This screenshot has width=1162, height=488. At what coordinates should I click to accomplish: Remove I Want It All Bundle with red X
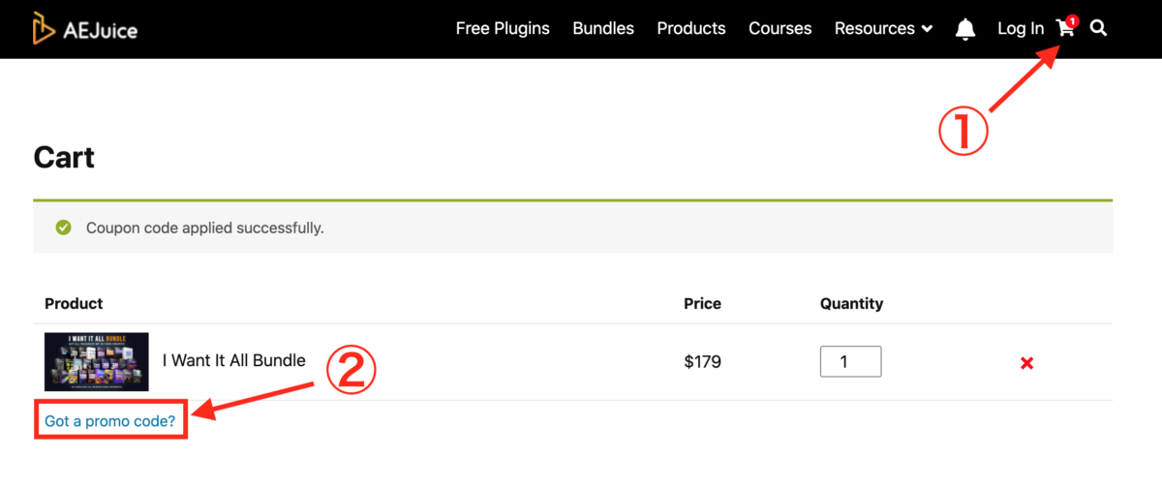click(x=1027, y=363)
